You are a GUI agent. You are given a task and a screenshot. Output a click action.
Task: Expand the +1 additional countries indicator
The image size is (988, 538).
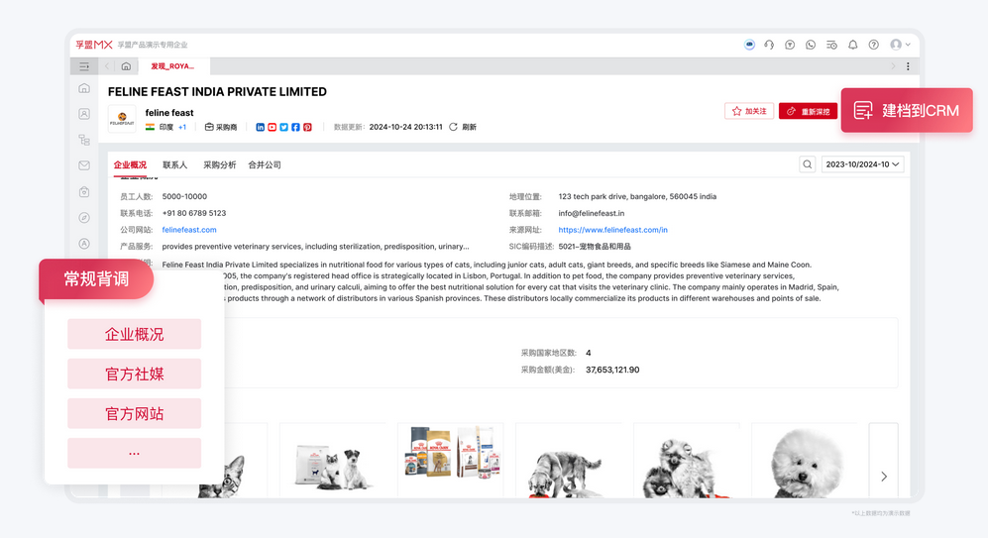(182, 128)
